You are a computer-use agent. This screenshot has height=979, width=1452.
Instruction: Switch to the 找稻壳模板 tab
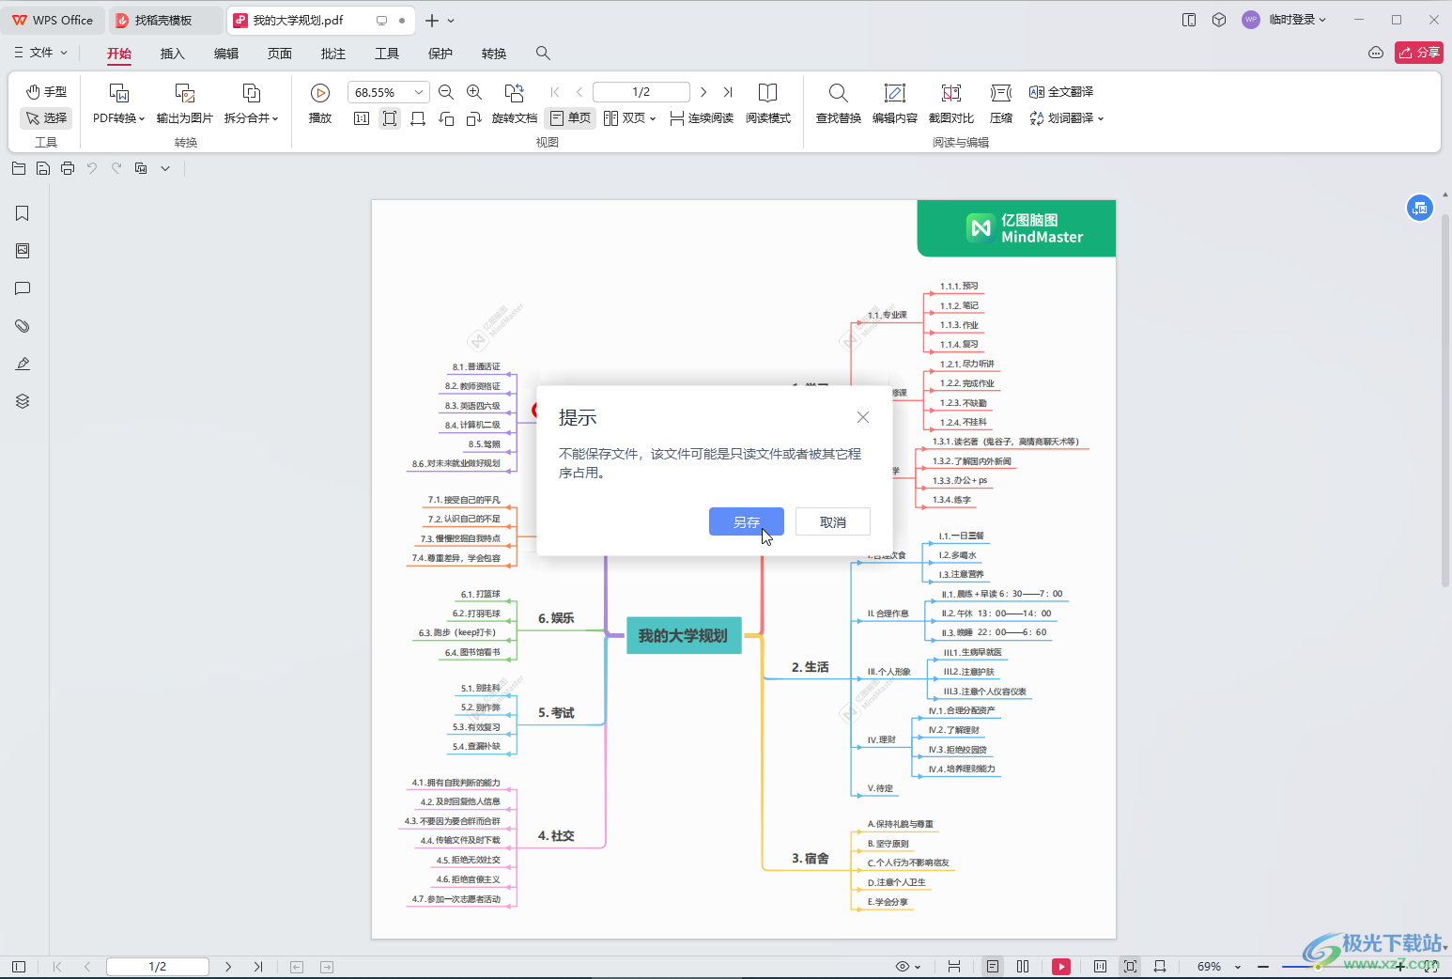coord(166,20)
